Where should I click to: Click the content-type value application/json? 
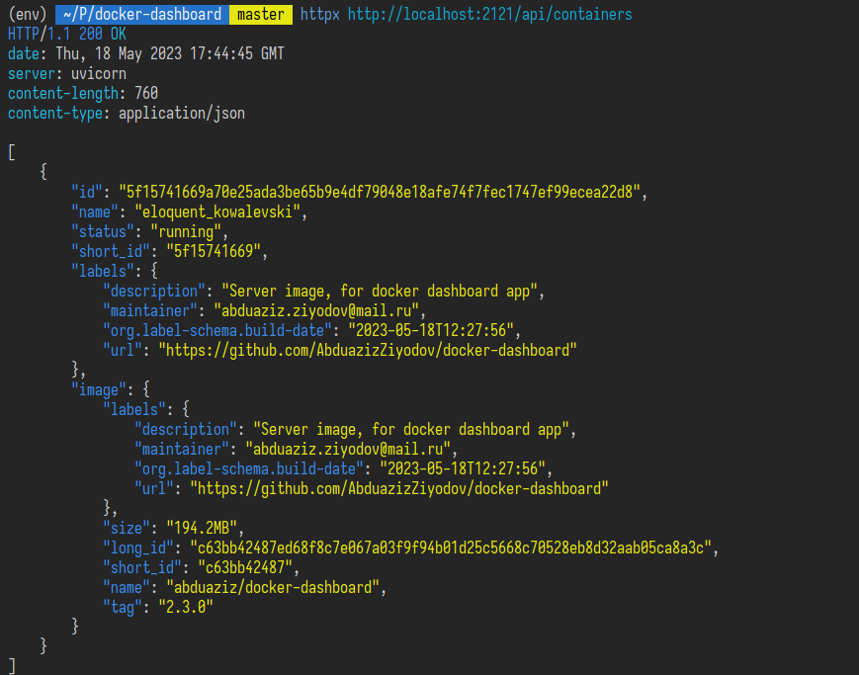point(182,113)
